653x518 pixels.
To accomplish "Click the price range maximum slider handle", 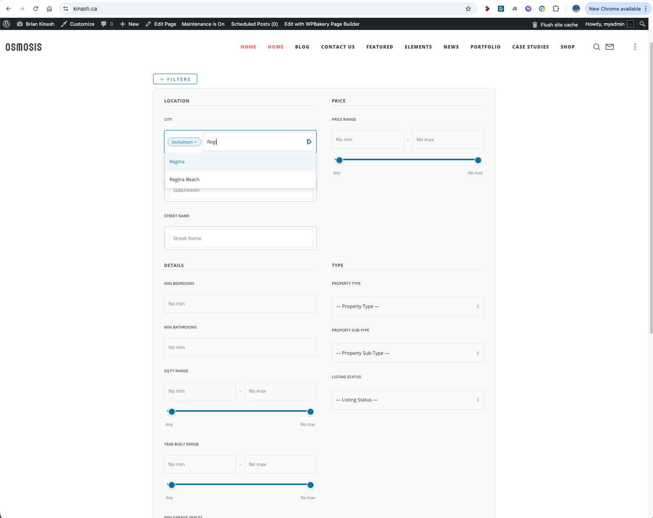I will [x=478, y=160].
